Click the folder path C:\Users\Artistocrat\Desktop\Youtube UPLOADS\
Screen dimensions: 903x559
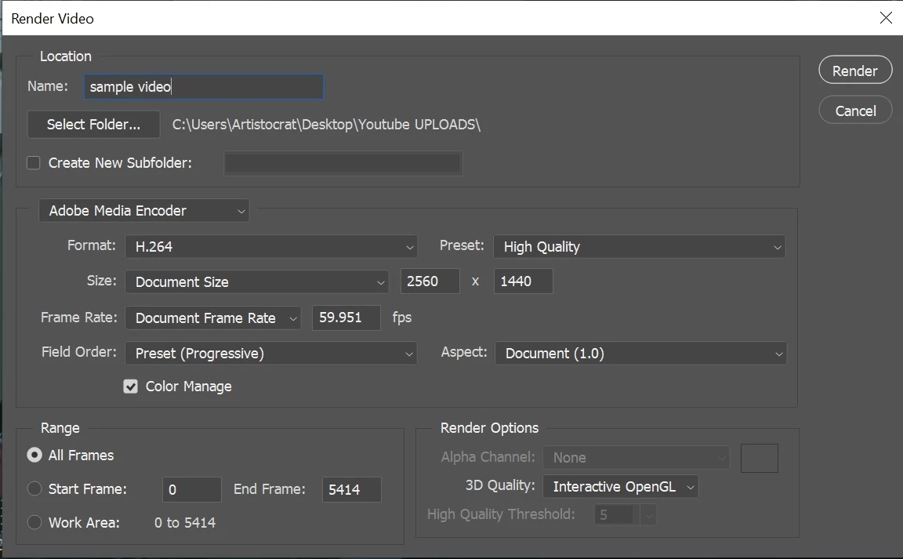click(327, 125)
